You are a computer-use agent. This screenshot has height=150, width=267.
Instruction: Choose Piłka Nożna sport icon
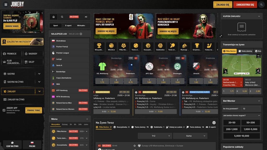[x=123, y=47]
